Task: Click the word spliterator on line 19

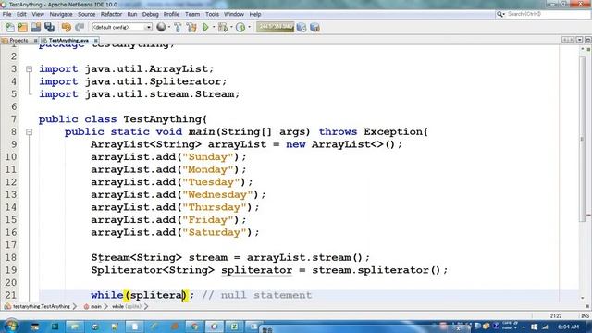Action: (x=257, y=270)
